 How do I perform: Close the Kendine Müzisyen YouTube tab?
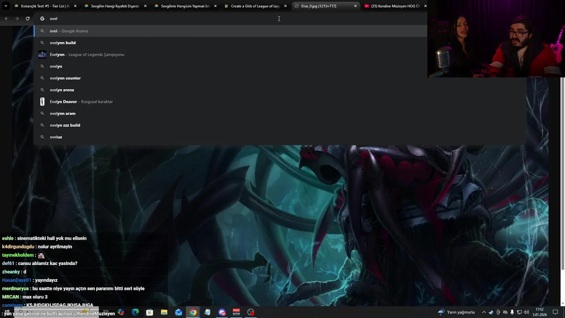tap(426, 6)
